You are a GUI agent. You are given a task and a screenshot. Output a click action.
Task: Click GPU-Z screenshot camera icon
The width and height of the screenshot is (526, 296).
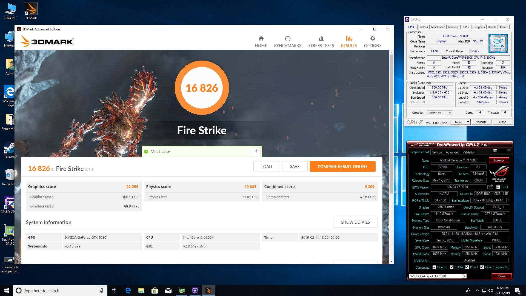click(495, 151)
